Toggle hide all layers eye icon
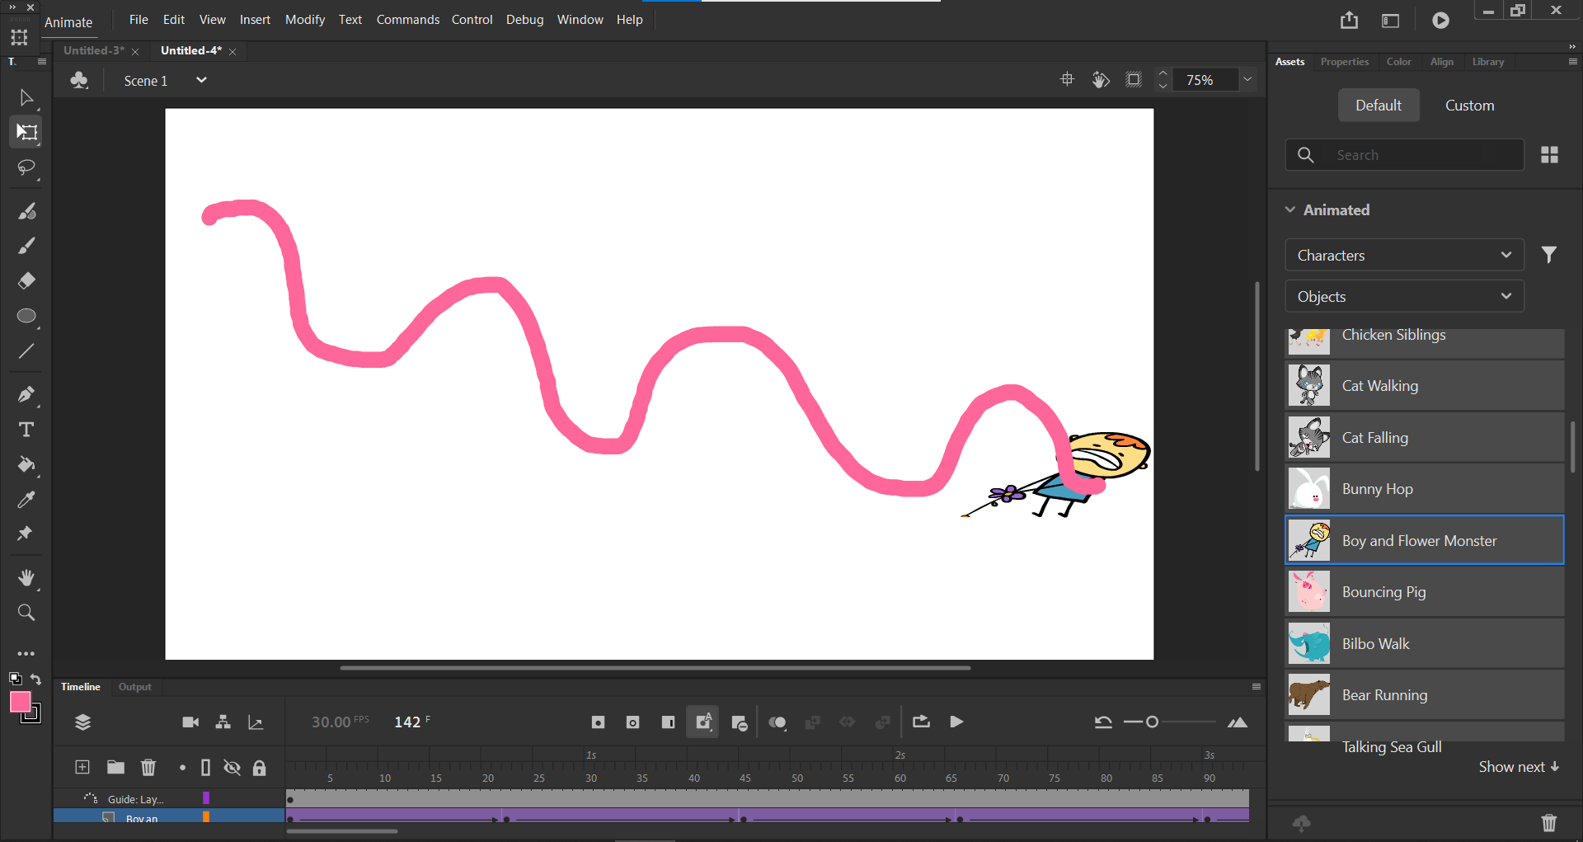This screenshot has height=842, width=1583. 233,768
